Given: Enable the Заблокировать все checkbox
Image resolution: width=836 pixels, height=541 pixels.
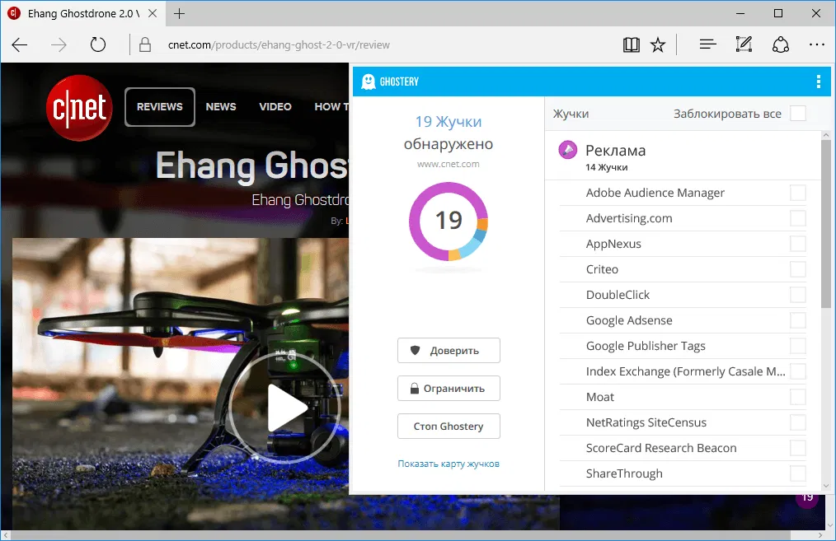Looking at the screenshot, I should 797,114.
